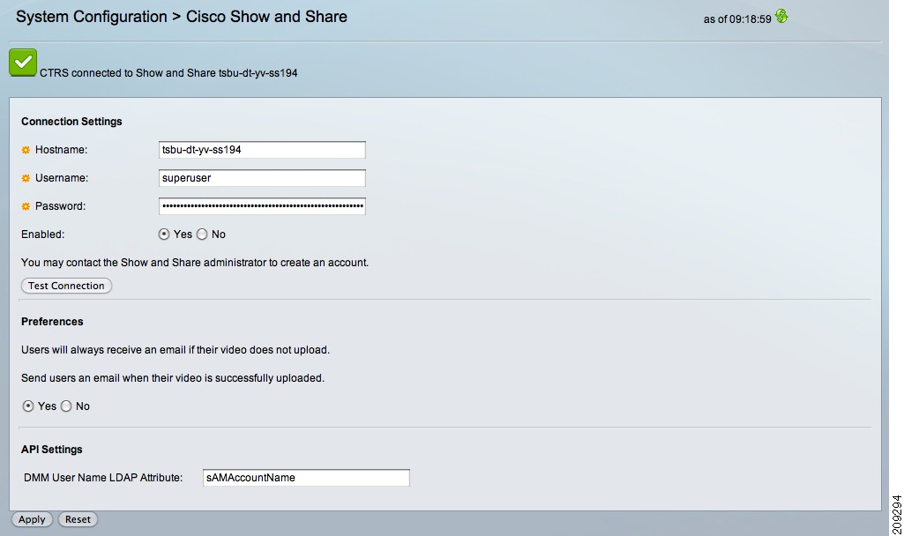The width and height of the screenshot is (904, 536).
Task: Select No for successful upload email
Action: pyautogui.click(x=66, y=406)
